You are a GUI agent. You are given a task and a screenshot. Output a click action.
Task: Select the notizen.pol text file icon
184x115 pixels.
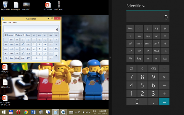16,6
